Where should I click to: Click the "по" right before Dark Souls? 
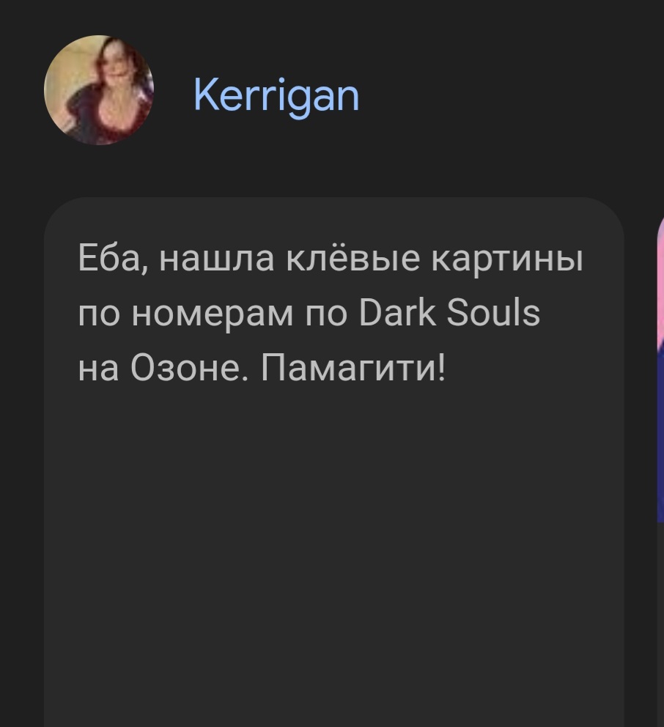(x=326, y=315)
